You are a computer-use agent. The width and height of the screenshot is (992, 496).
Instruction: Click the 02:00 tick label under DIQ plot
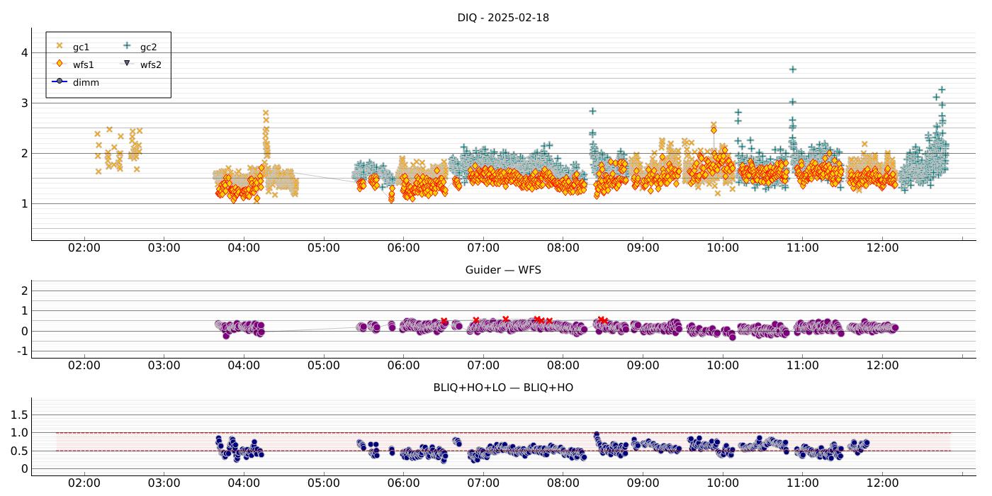coord(84,248)
